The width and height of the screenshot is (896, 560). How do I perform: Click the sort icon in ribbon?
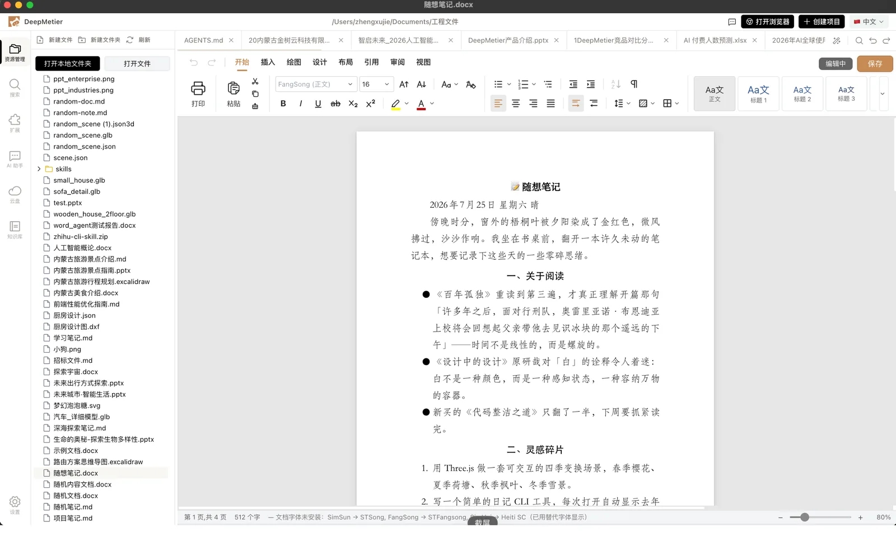[616, 85]
